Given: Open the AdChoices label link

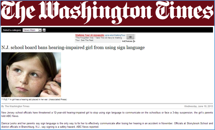Looking at the screenshot, I should pyautogui.click(x=127, y=41).
